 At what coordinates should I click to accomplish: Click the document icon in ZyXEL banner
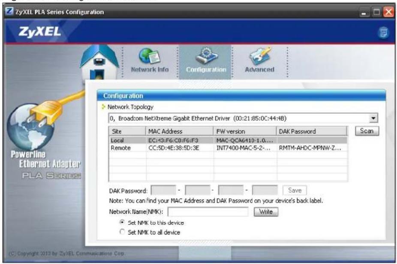tap(383, 33)
